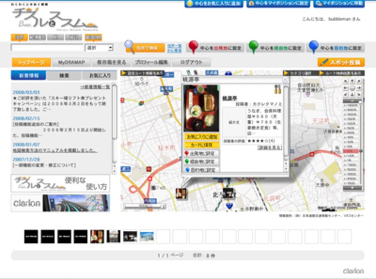The width and height of the screenshot is (376, 279).
Task: Pan map down with the down arrow
Action: point(352,94)
